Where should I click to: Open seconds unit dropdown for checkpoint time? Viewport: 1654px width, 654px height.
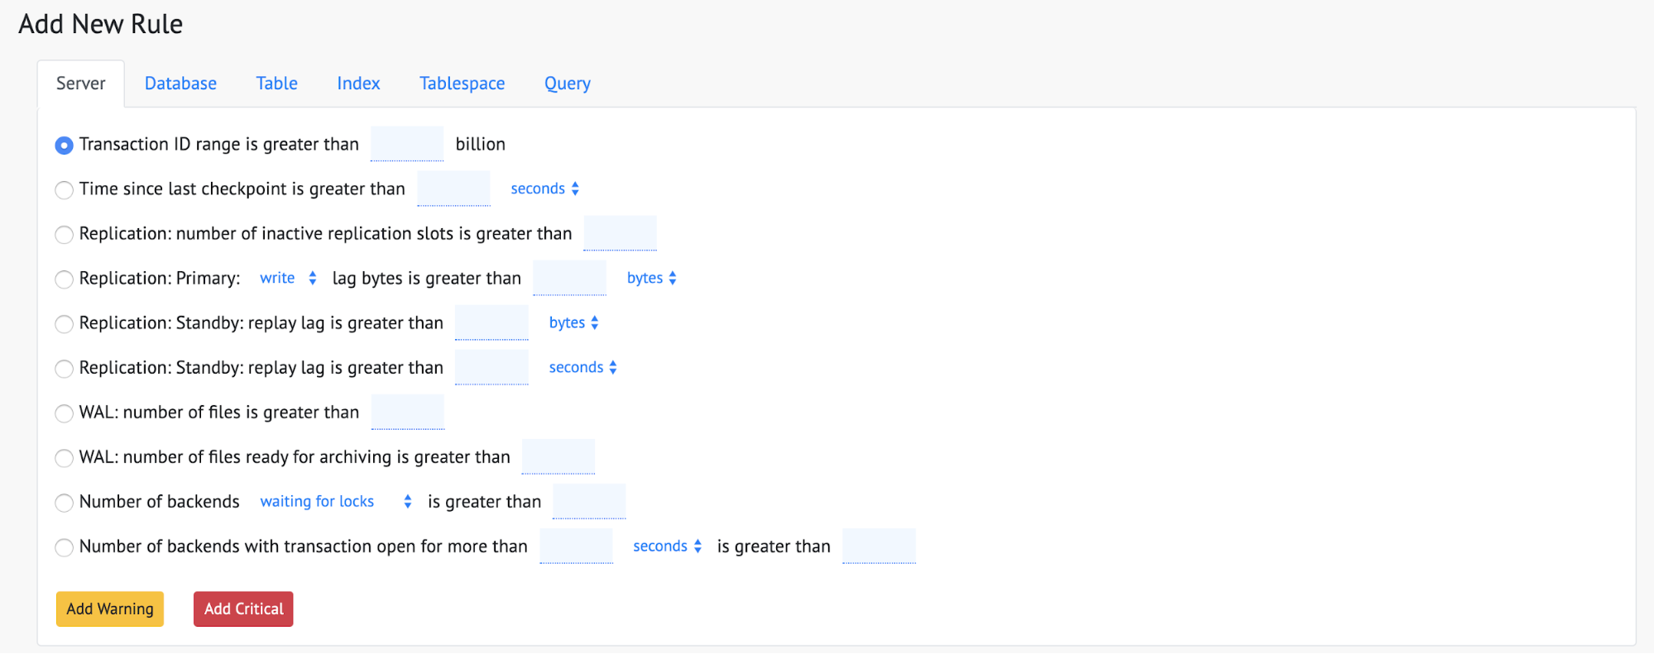click(x=544, y=189)
